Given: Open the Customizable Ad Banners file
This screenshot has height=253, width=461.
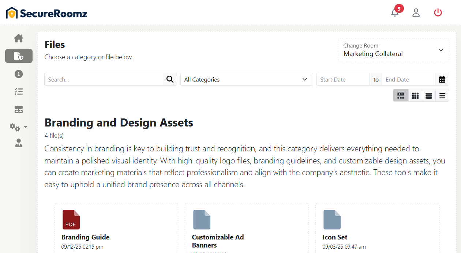Looking at the screenshot, I should [202, 219].
